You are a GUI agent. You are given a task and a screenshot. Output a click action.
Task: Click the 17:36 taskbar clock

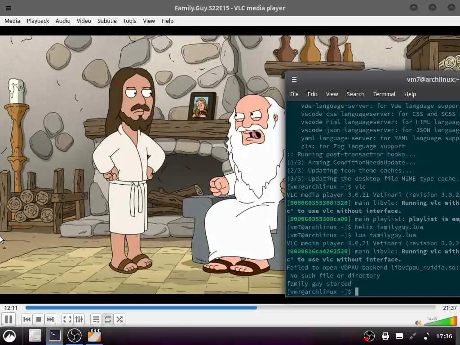(x=444, y=336)
